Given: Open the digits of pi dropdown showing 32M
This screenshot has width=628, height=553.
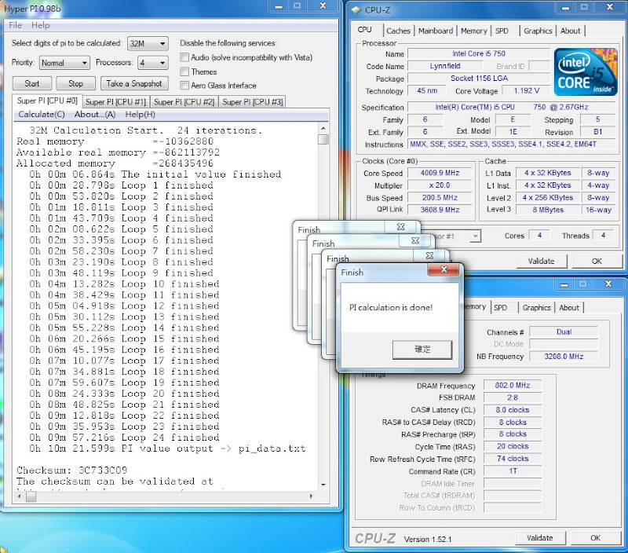Looking at the screenshot, I should 148,43.
